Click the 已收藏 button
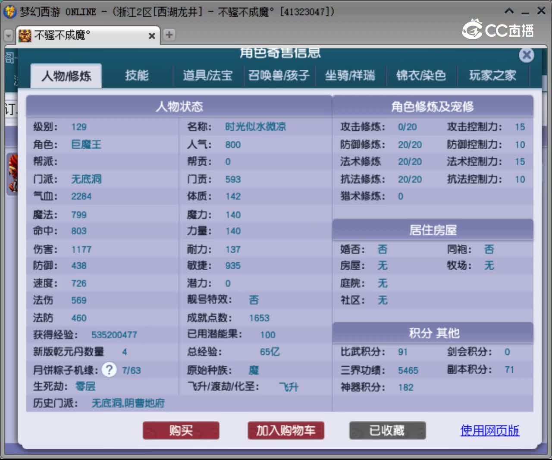This screenshot has height=460, width=552. coord(387,430)
